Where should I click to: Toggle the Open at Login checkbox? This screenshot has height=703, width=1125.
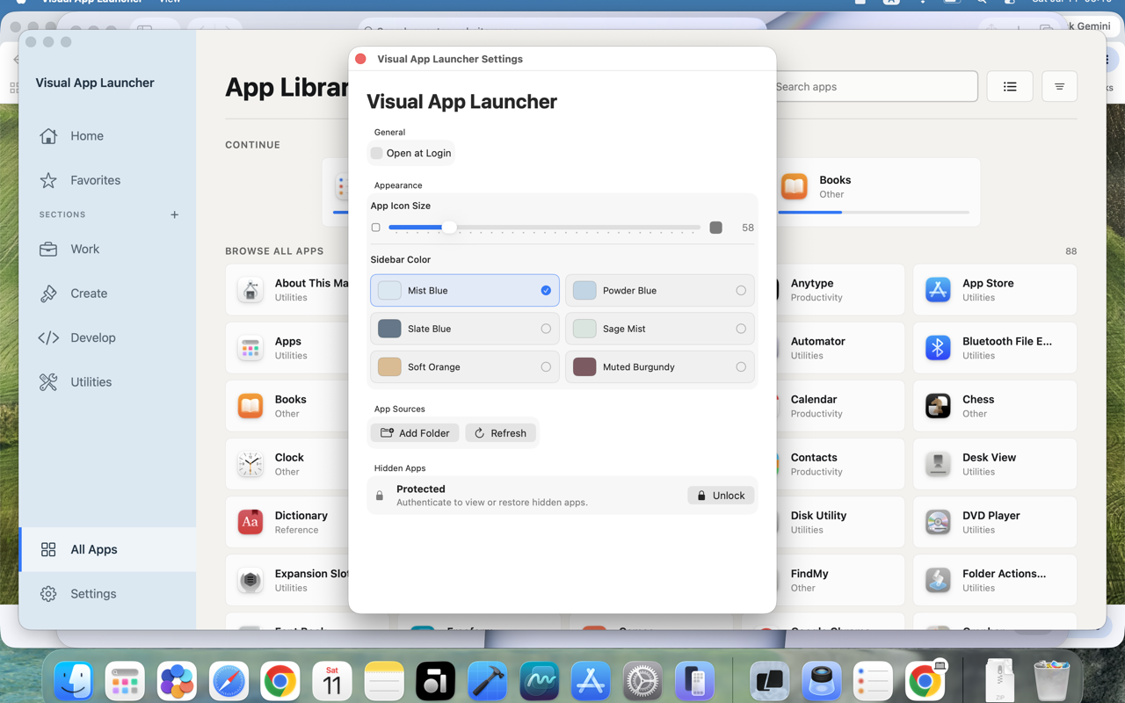tap(376, 153)
